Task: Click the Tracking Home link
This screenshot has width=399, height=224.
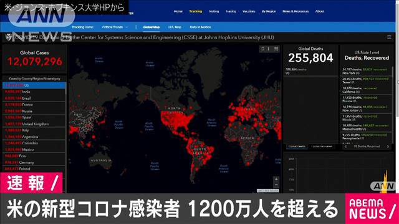Action: click(x=82, y=27)
